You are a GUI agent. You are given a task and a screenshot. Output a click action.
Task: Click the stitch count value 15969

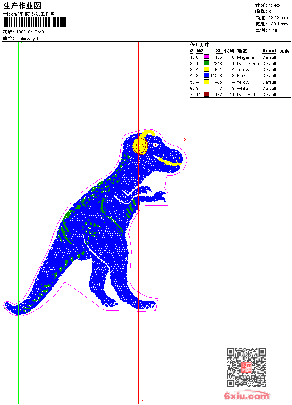click(275, 6)
